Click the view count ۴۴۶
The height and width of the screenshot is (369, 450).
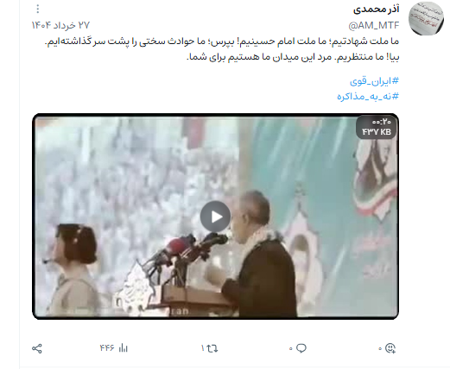[107, 348]
